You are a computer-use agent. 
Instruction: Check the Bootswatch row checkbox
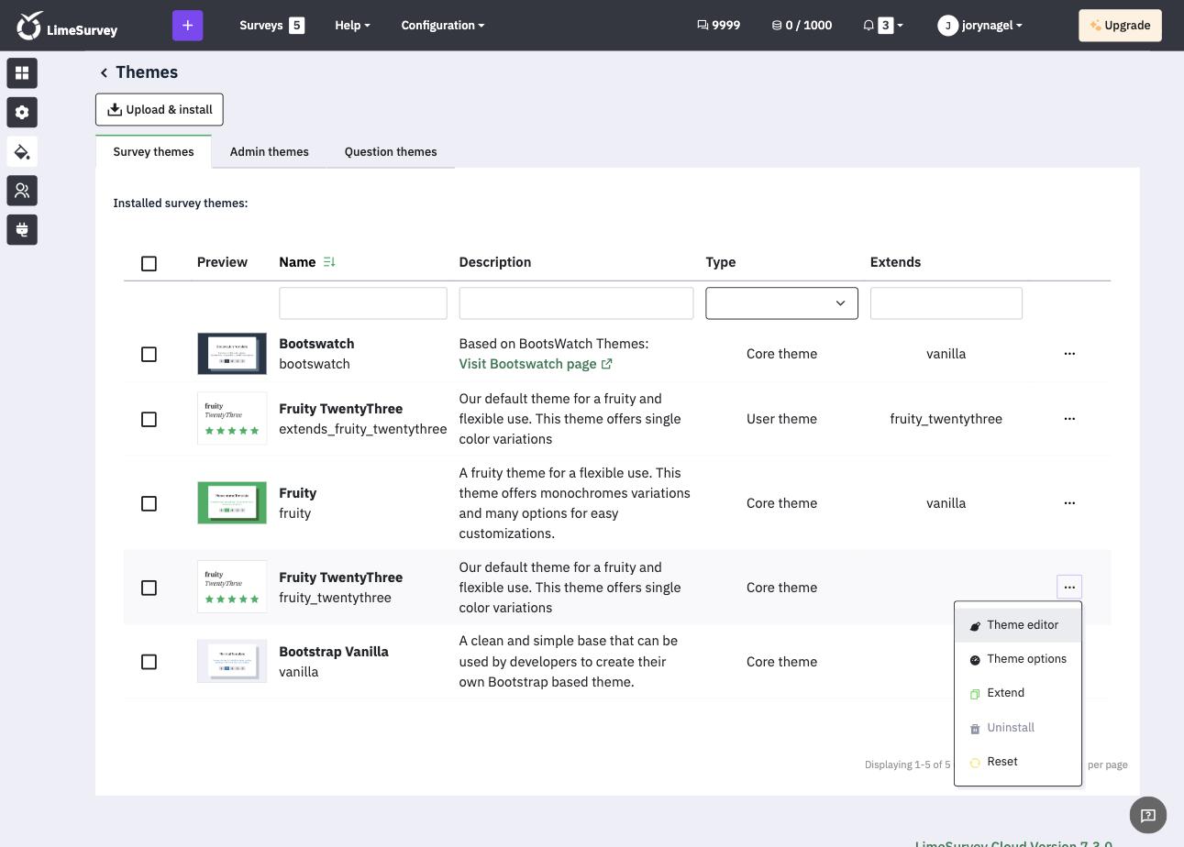point(149,355)
